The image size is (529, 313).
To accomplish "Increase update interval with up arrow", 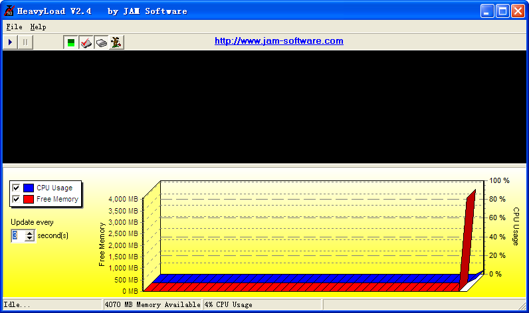I will click(30, 233).
